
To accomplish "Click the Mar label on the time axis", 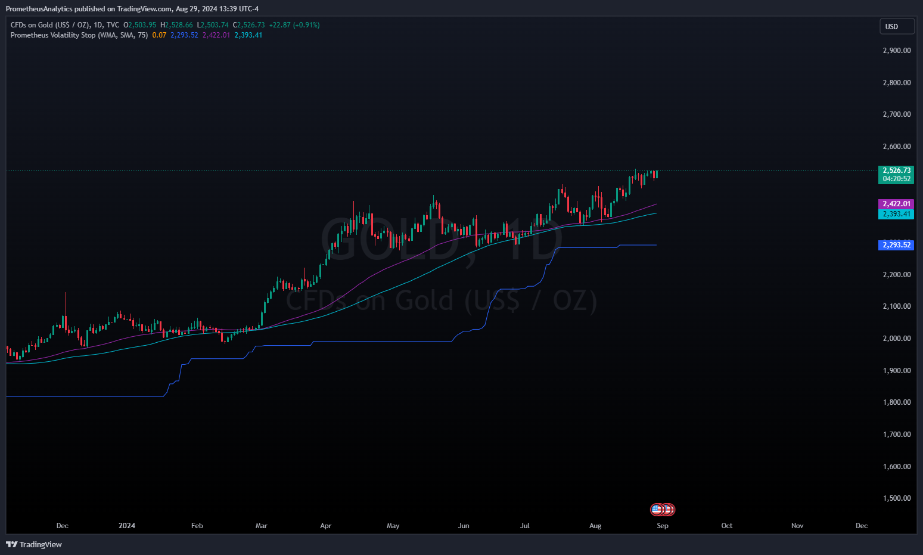I will tap(262, 526).
